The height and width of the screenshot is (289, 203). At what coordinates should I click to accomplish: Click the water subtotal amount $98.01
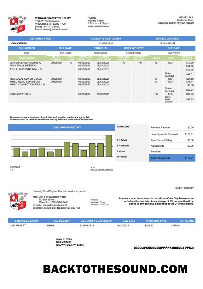[x=190, y=74]
